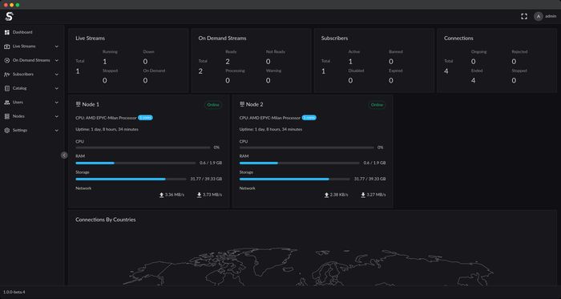Click Node 2 upload arrow icon
Screen dimensions: 561x299
click(326, 195)
